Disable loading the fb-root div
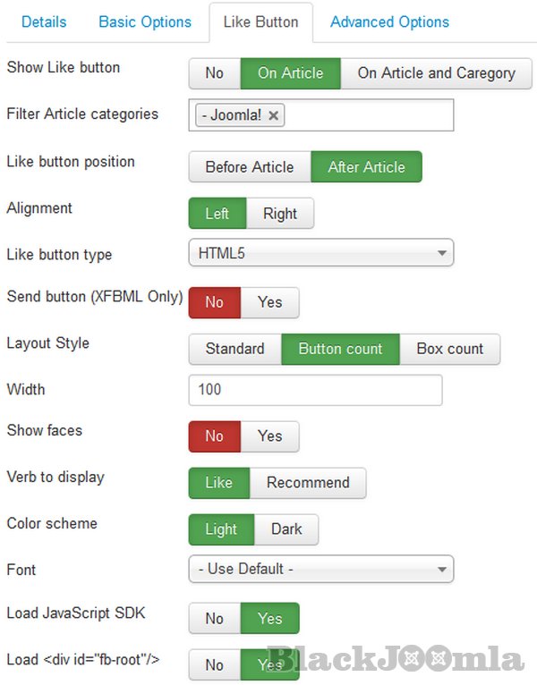This screenshot has height=685, width=537. tap(214, 665)
